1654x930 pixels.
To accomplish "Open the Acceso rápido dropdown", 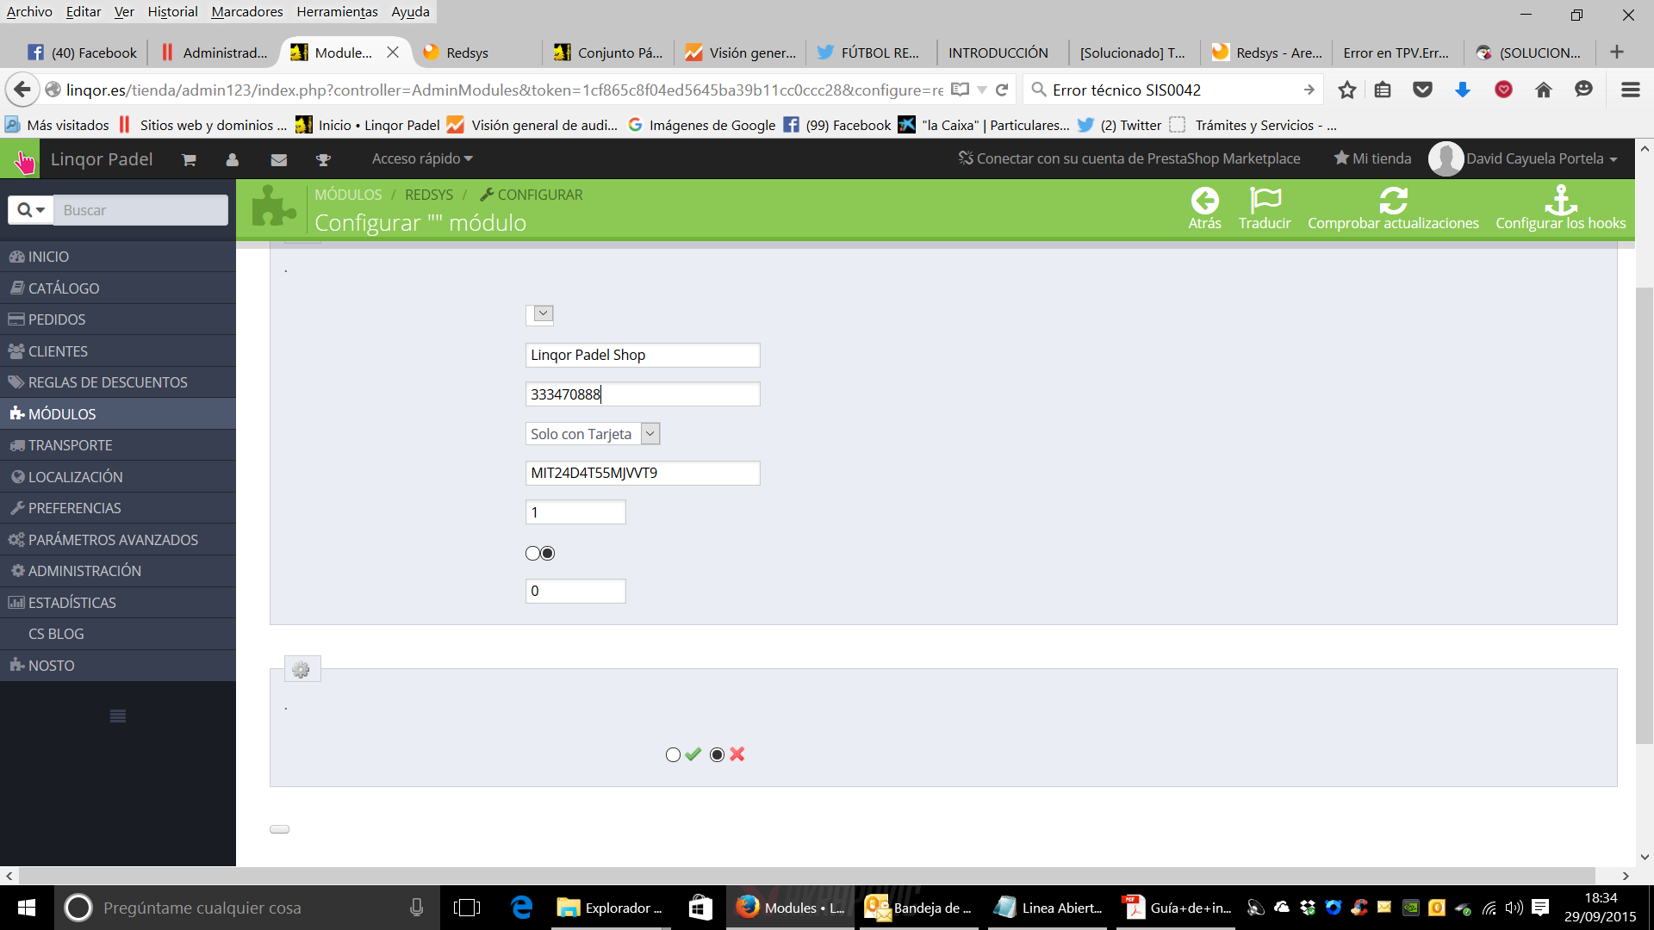I will tap(422, 158).
